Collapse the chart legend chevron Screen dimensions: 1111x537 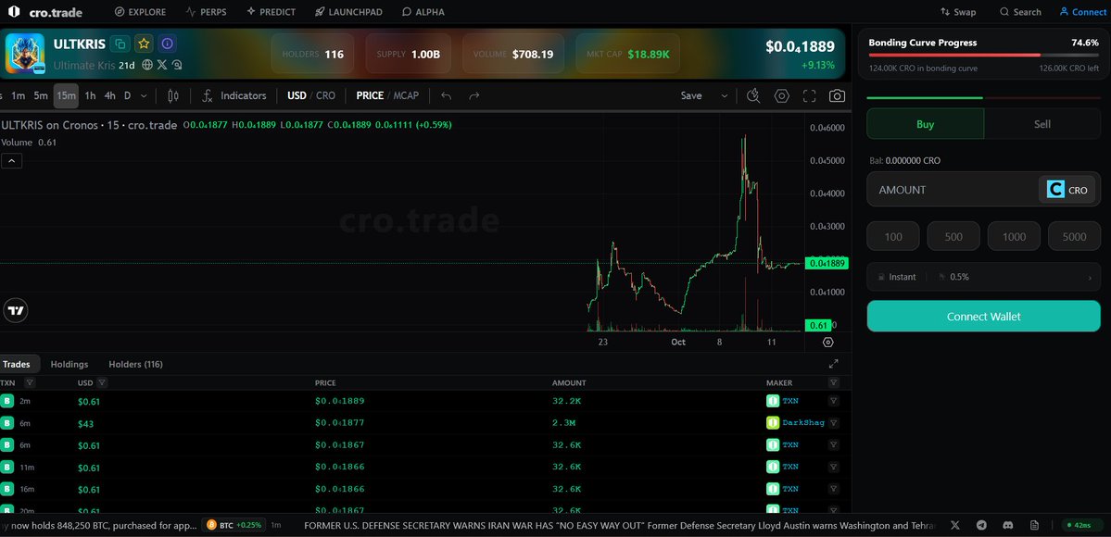point(11,161)
